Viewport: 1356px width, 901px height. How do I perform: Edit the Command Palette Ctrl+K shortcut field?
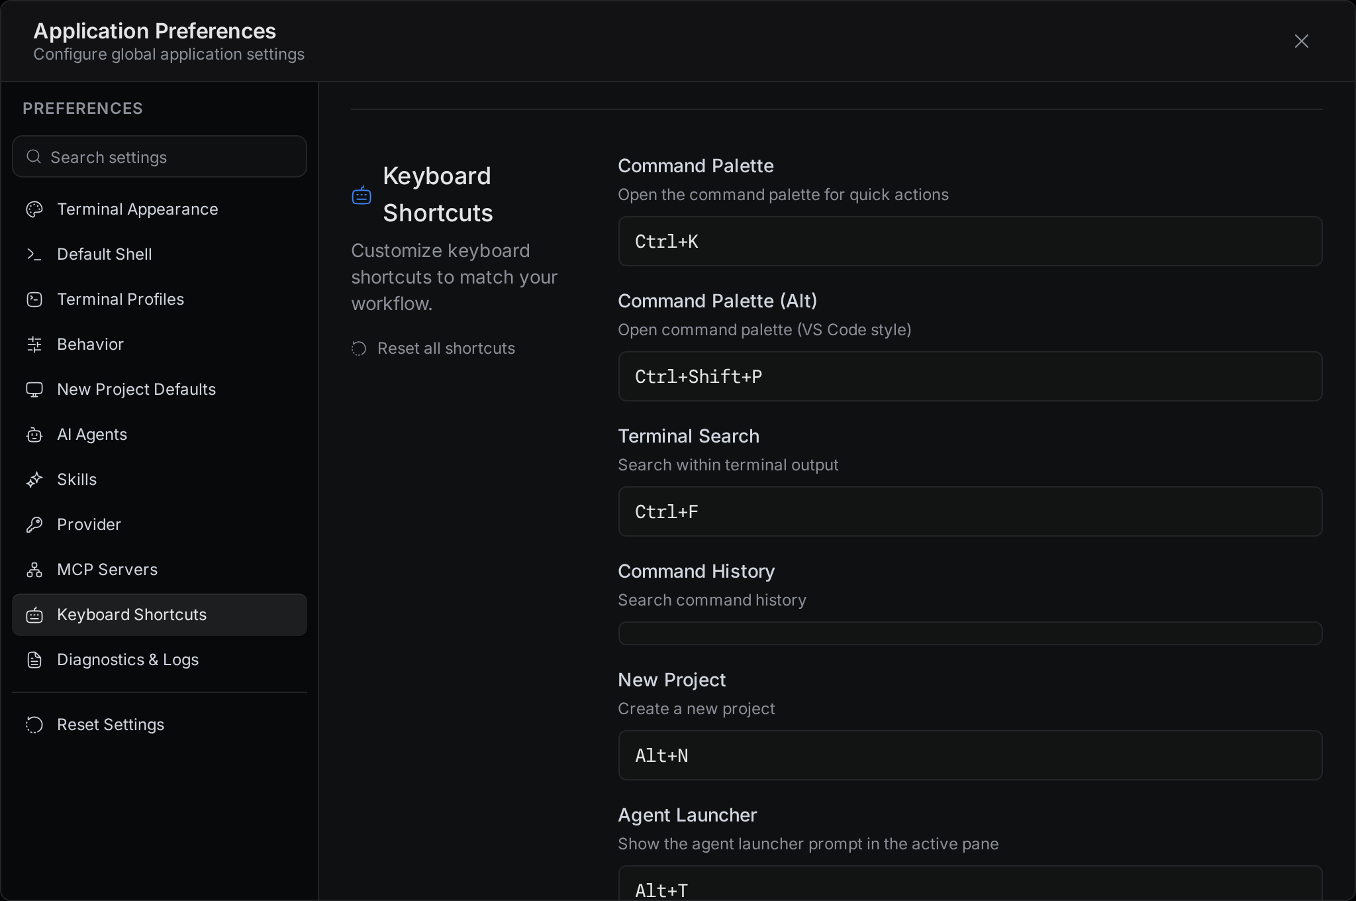tap(970, 241)
